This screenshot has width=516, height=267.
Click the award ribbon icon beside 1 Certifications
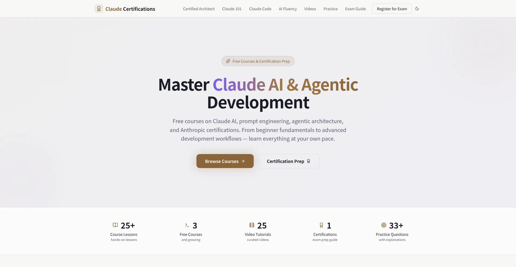tap(321, 225)
